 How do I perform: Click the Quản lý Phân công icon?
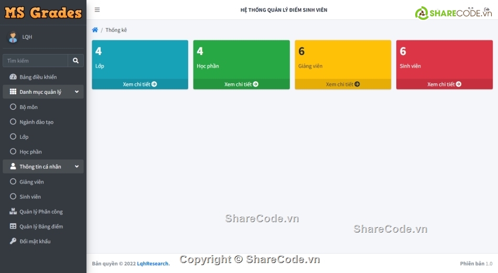[13, 212]
